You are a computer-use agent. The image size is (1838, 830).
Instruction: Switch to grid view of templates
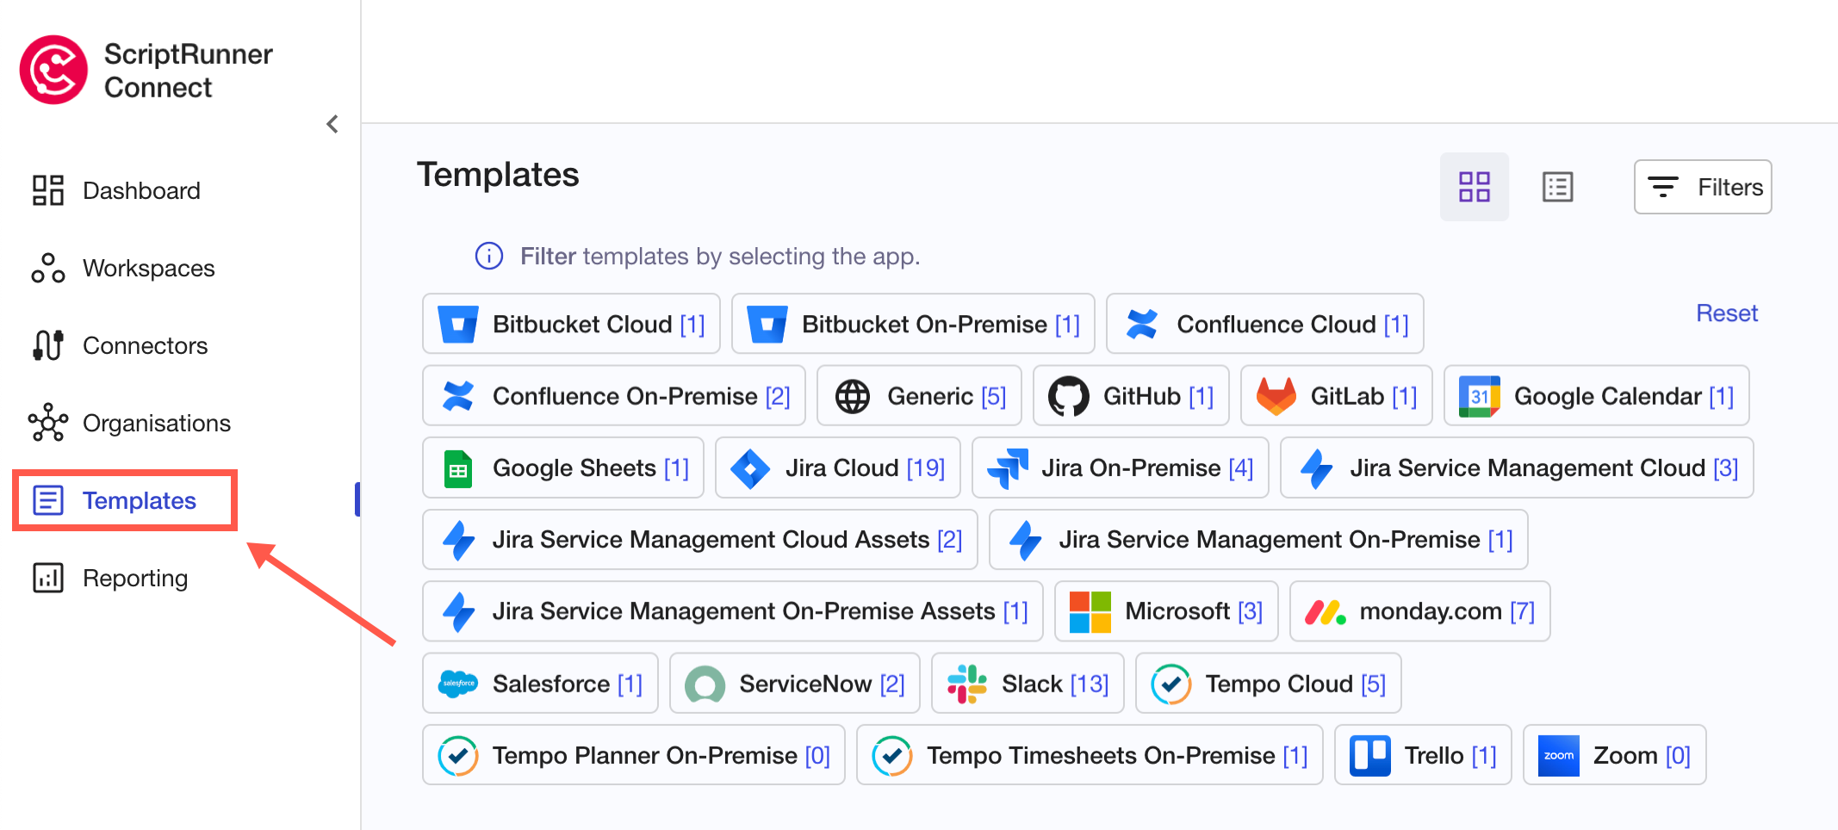pos(1475,187)
